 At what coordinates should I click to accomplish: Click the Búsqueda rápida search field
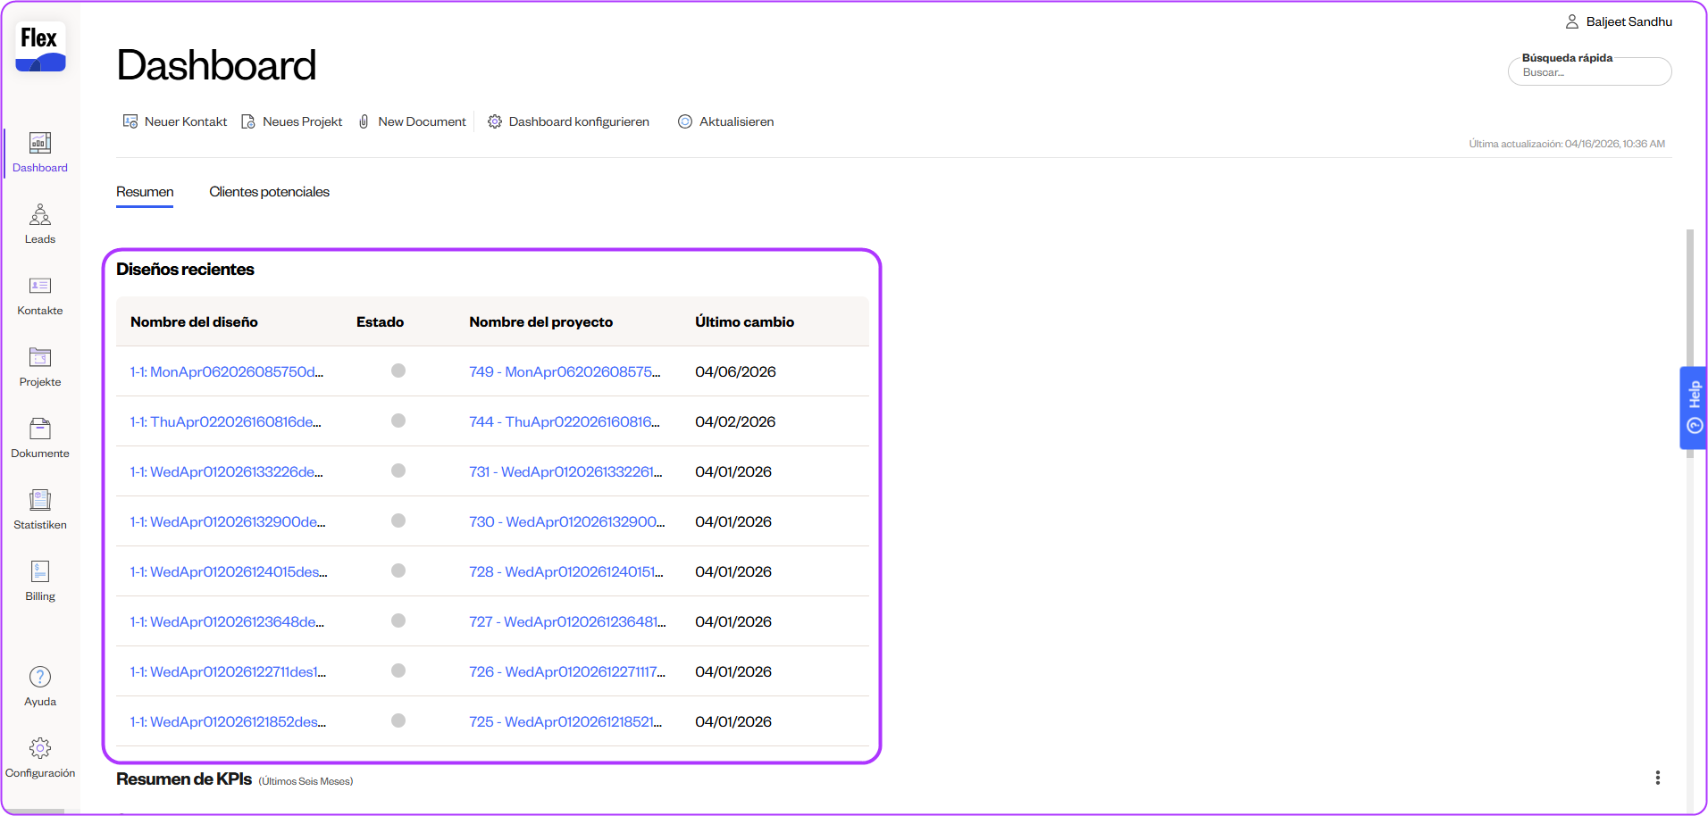coord(1590,72)
